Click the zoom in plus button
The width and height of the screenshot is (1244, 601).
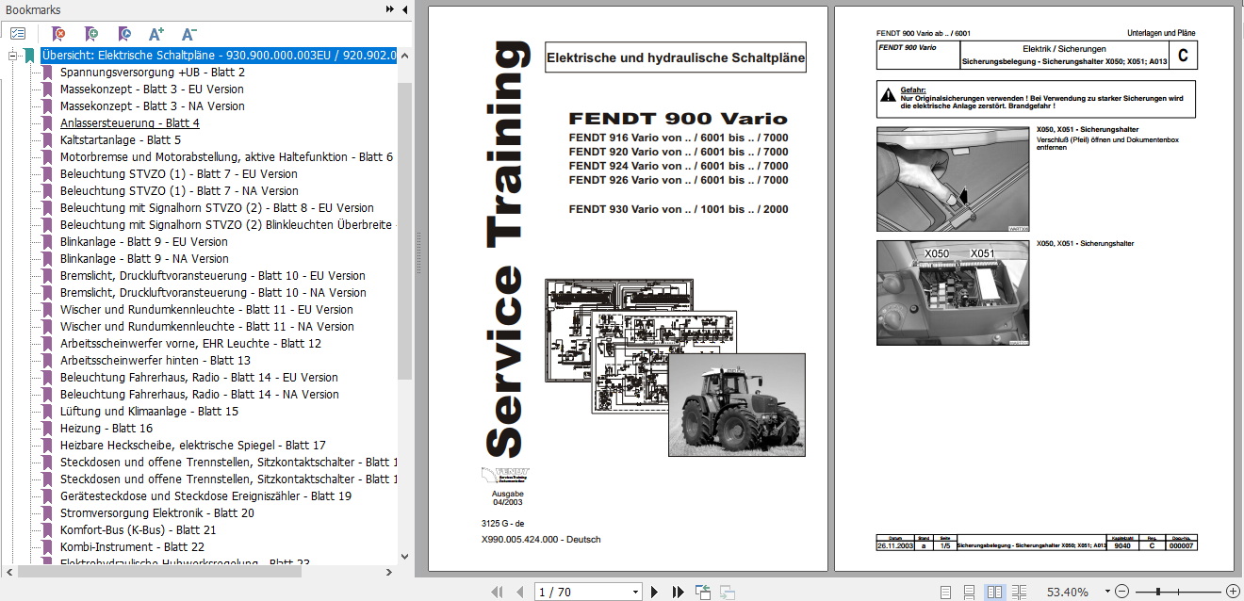(1231, 592)
